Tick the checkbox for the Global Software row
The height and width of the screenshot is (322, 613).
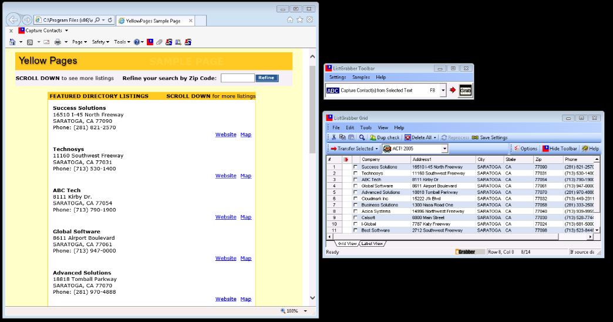click(x=355, y=186)
